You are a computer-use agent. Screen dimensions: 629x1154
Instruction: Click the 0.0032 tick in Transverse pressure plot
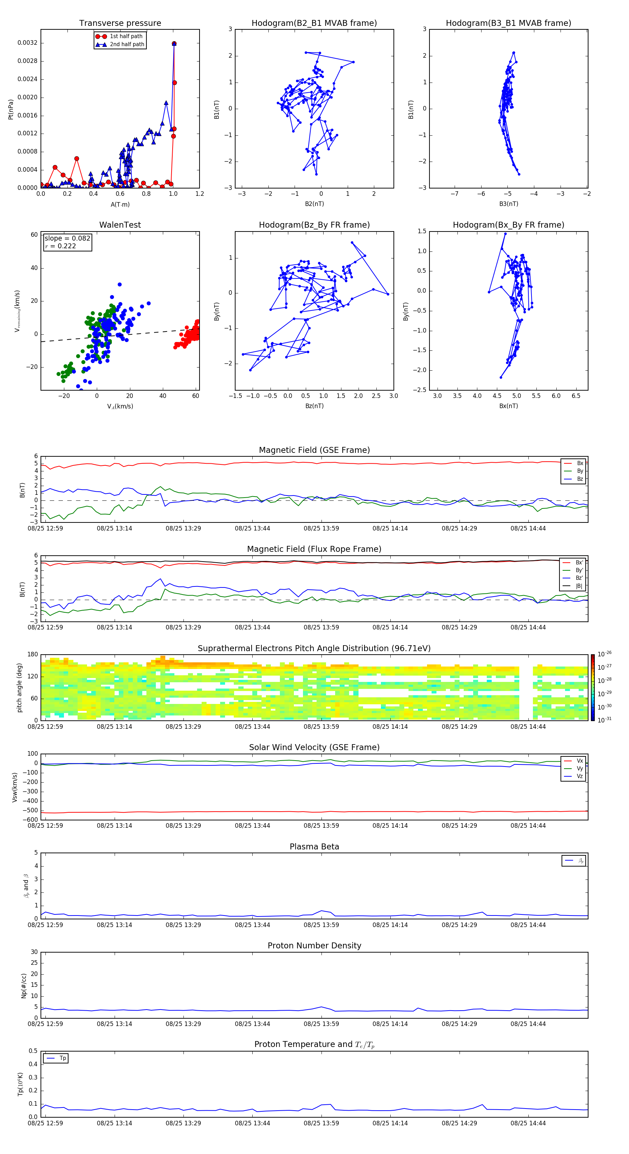[x=27, y=43]
